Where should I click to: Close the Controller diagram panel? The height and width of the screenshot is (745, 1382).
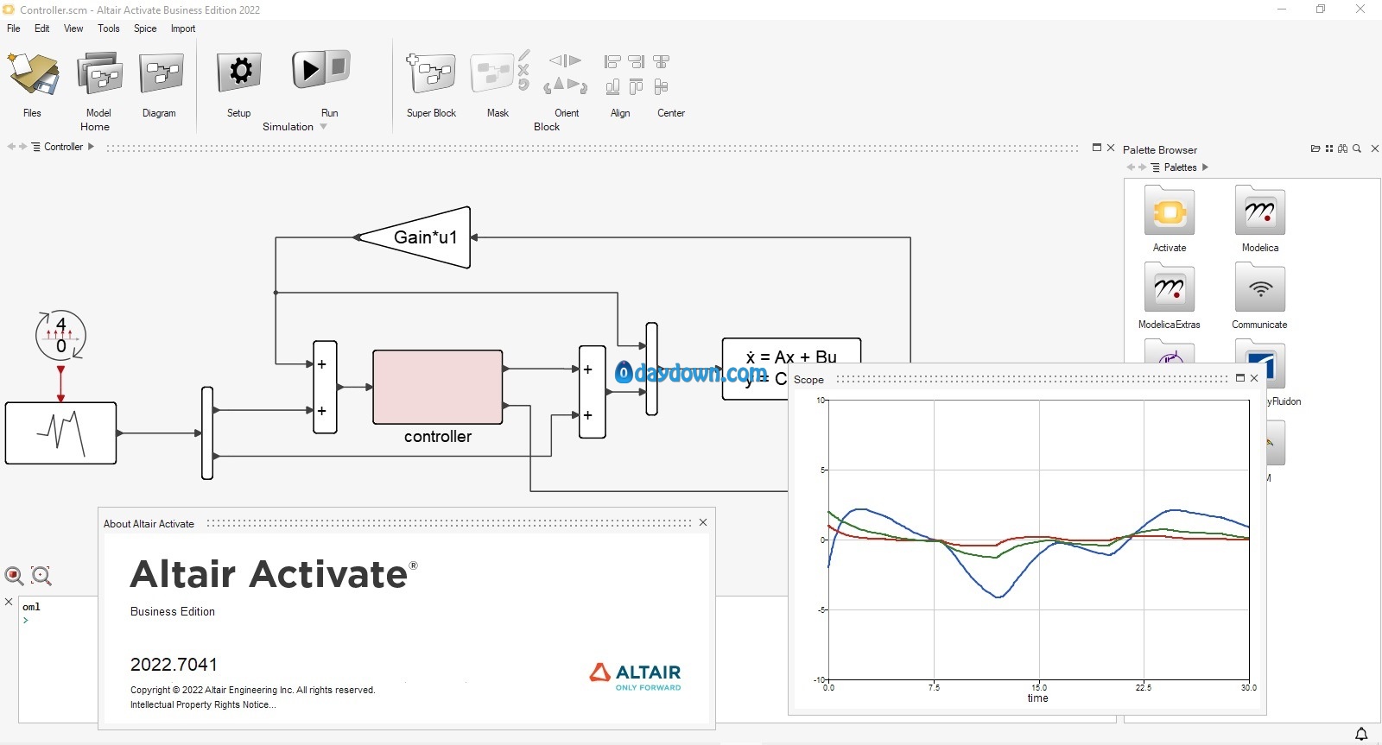tap(1111, 148)
